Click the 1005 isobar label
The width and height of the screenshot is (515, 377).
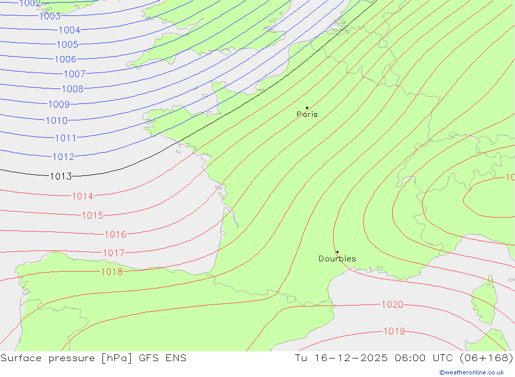pos(67,44)
